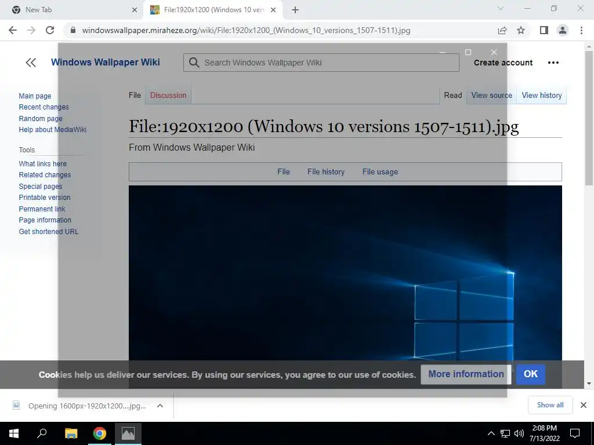
Task: Open the View source tab
Action: tap(492, 96)
